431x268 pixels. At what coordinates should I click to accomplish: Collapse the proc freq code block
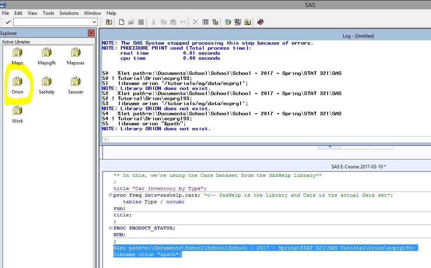(110, 195)
